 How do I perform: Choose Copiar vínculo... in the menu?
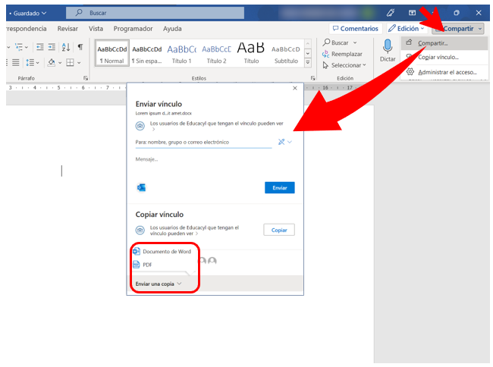click(x=444, y=57)
